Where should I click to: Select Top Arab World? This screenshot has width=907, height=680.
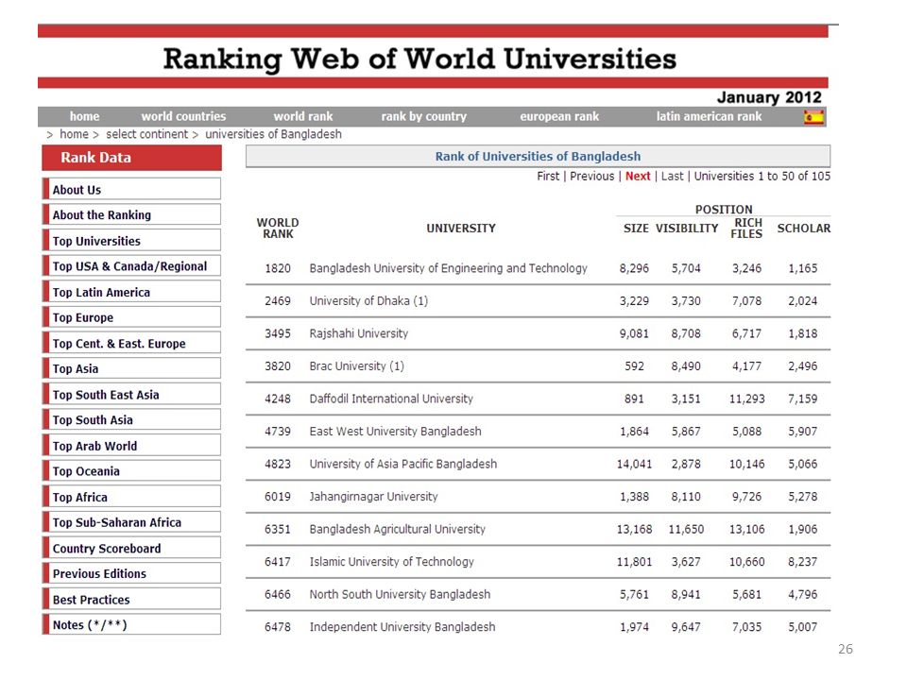[x=132, y=446]
